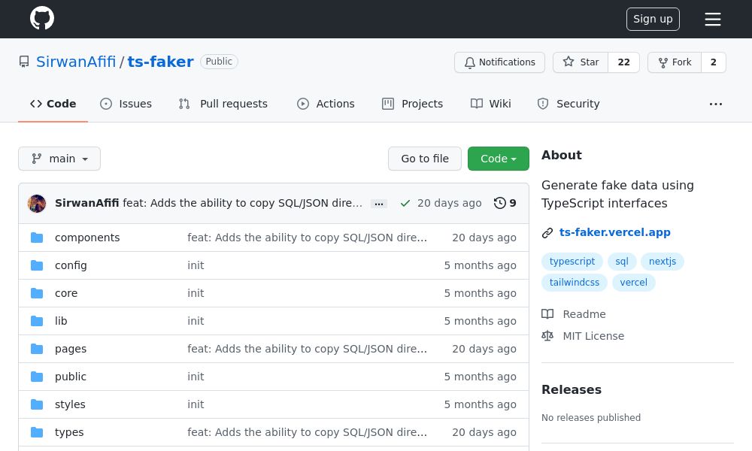Open the commit message for components row
Screen dimensions: 752x451
[307, 238]
